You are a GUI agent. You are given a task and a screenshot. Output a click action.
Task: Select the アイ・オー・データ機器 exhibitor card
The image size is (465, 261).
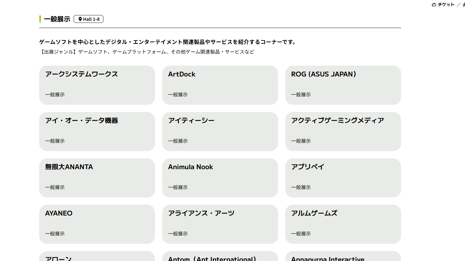(x=97, y=132)
